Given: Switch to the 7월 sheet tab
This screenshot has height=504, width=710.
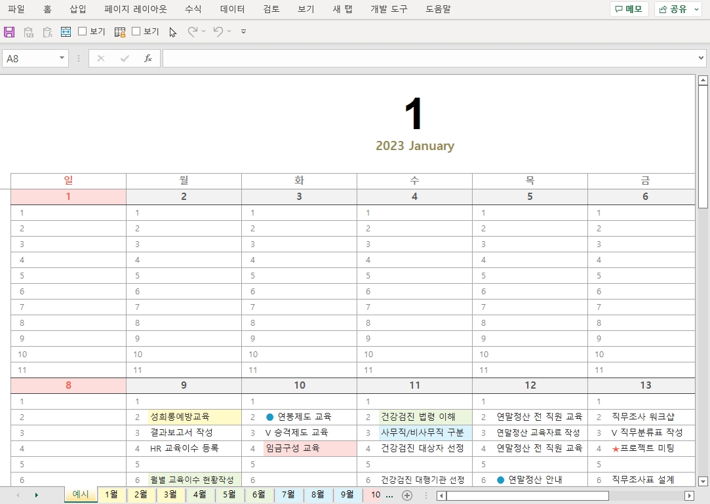Looking at the screenshot, I should [288, 494].
